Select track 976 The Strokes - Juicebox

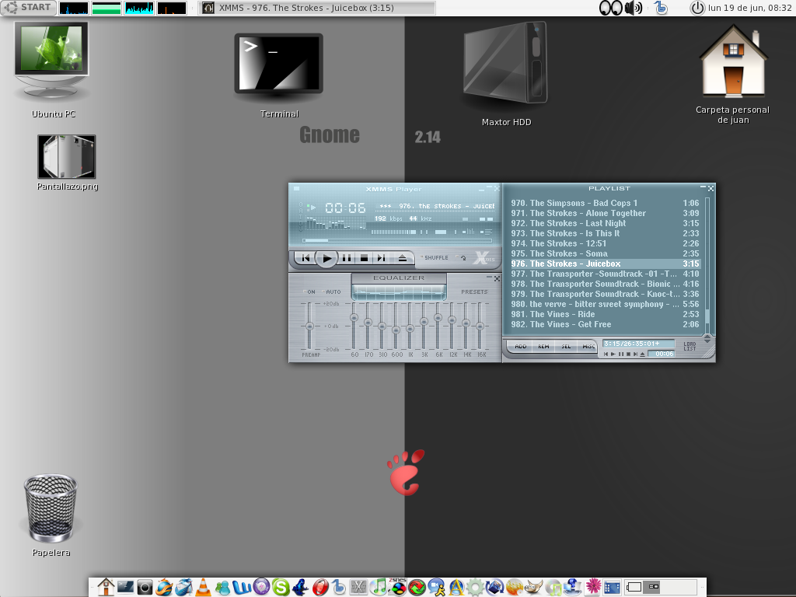[x=605, y=264]
